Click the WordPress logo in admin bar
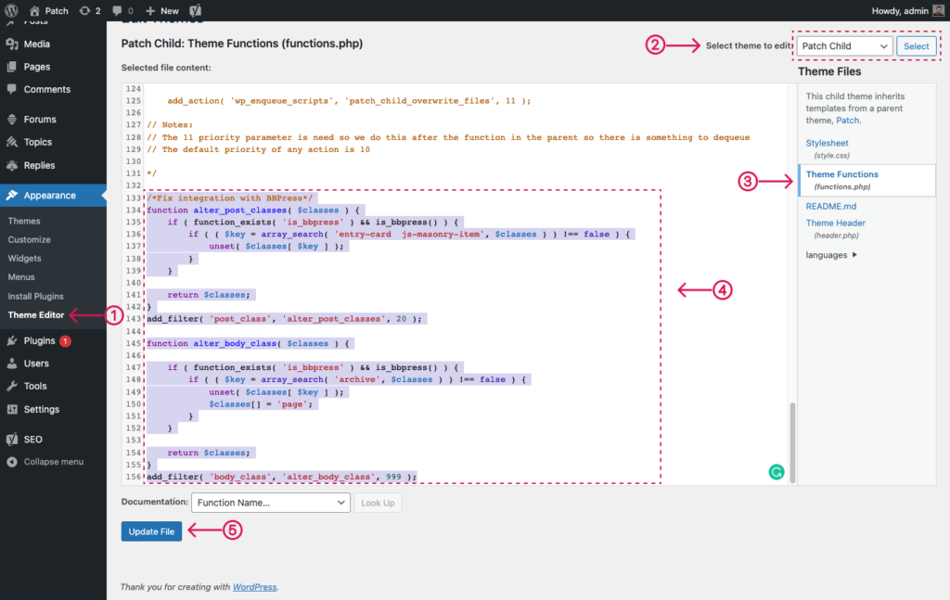The height and width of the screenshot is (600, 950). (x=12, y=10)
